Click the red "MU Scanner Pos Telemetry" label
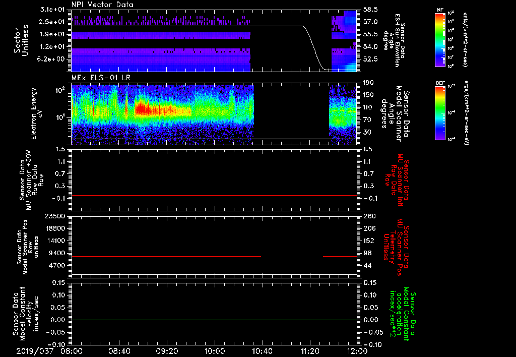This screenshot has height=357, width=516. point(396,247)
